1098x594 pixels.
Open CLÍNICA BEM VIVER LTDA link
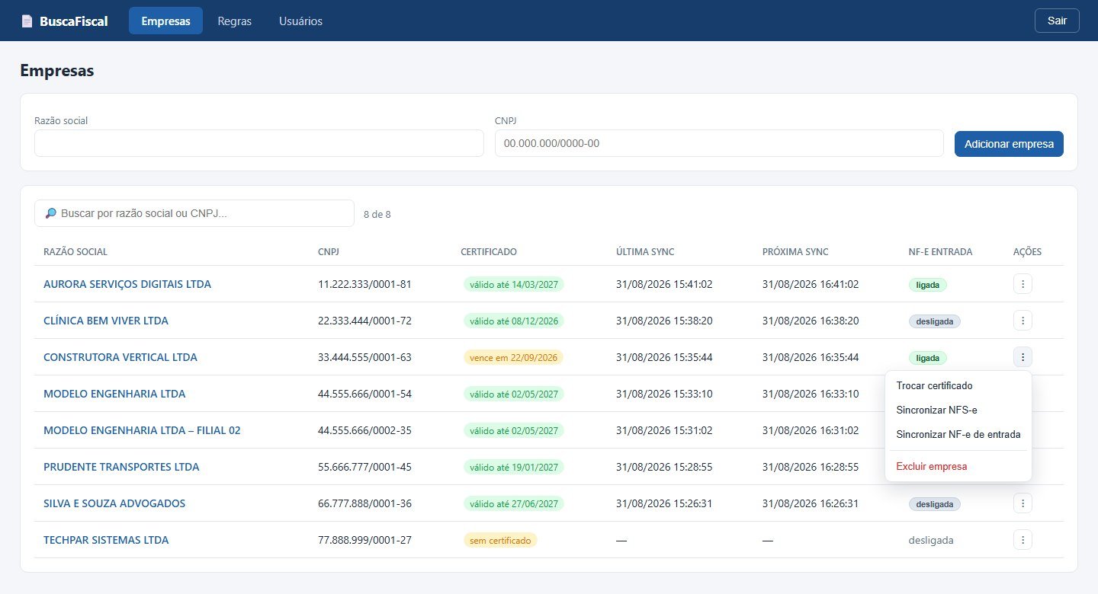coord(106,321)
